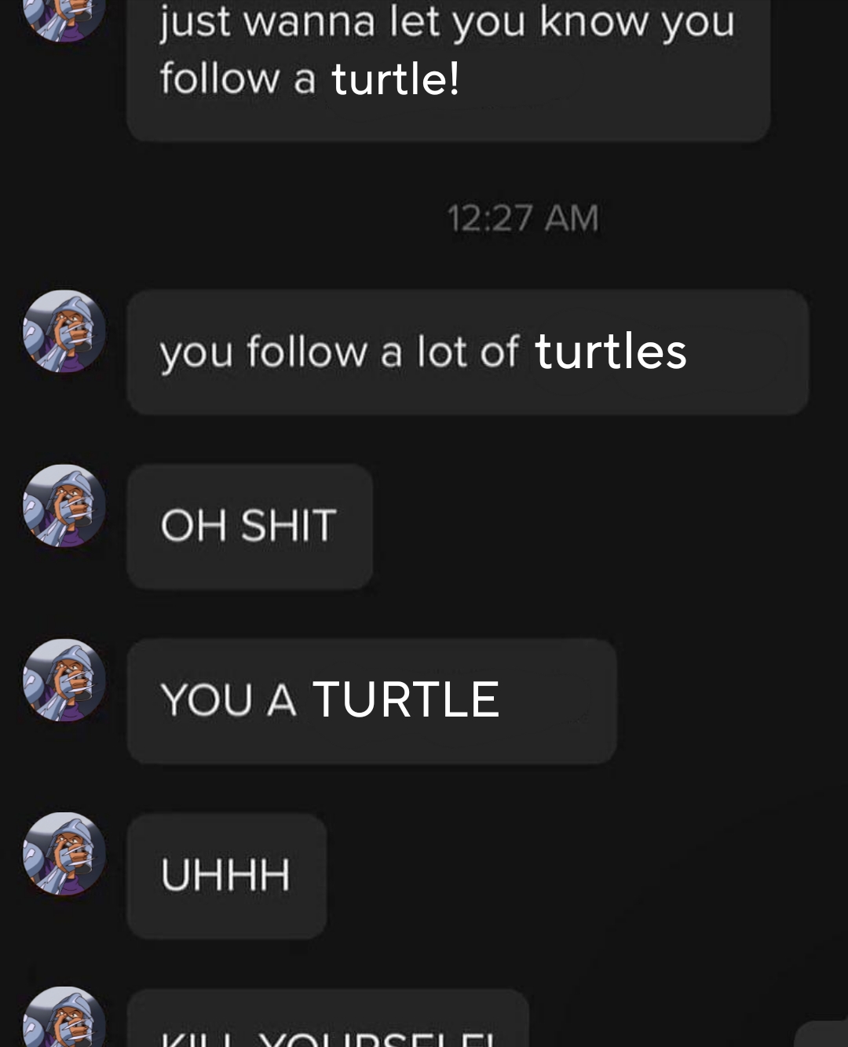Image resolution: width=848 pixels, height=1047 pixels.
Task: Tap the 'UHHH' message bubble
Action: coord(226,875)
